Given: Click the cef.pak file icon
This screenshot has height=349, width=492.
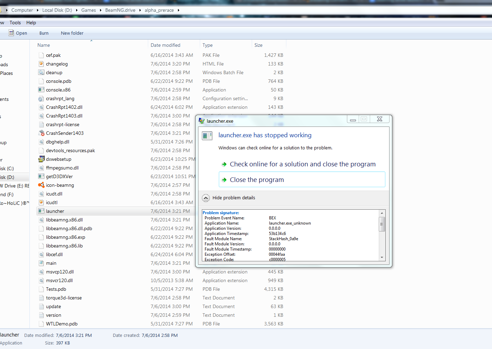Looking at the screenshot, I should tap(41, 55).
